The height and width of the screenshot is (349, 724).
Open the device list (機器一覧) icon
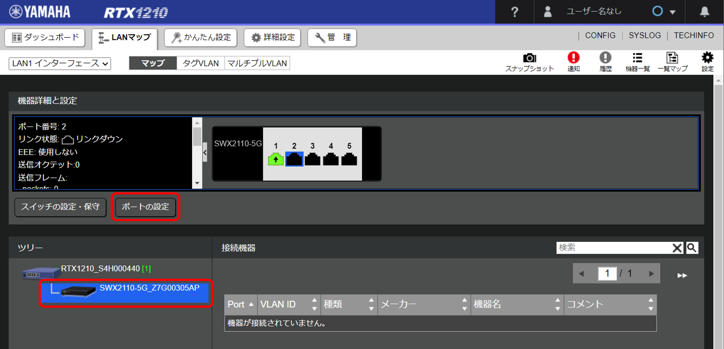pos(637,58)
